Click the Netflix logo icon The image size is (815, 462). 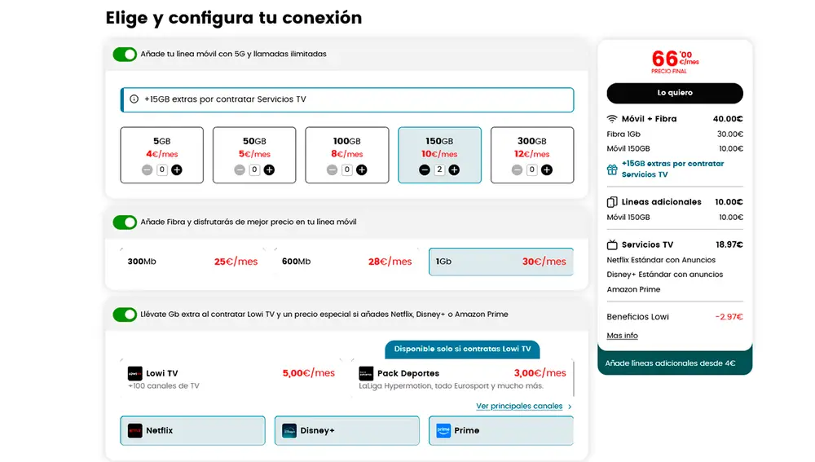click(x=135, y=430)
